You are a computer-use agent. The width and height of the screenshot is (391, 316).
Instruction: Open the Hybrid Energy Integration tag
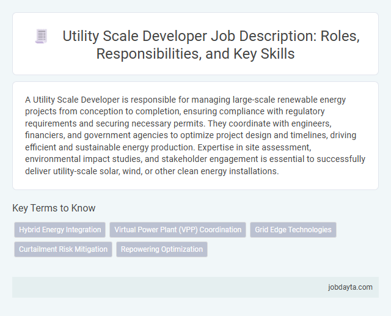point(60,230)
